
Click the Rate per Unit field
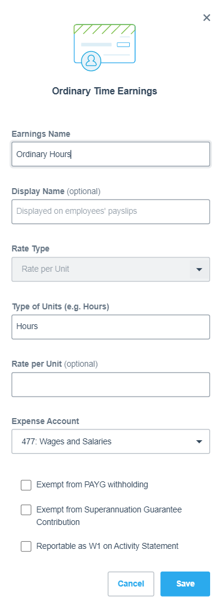coord(111,385)
